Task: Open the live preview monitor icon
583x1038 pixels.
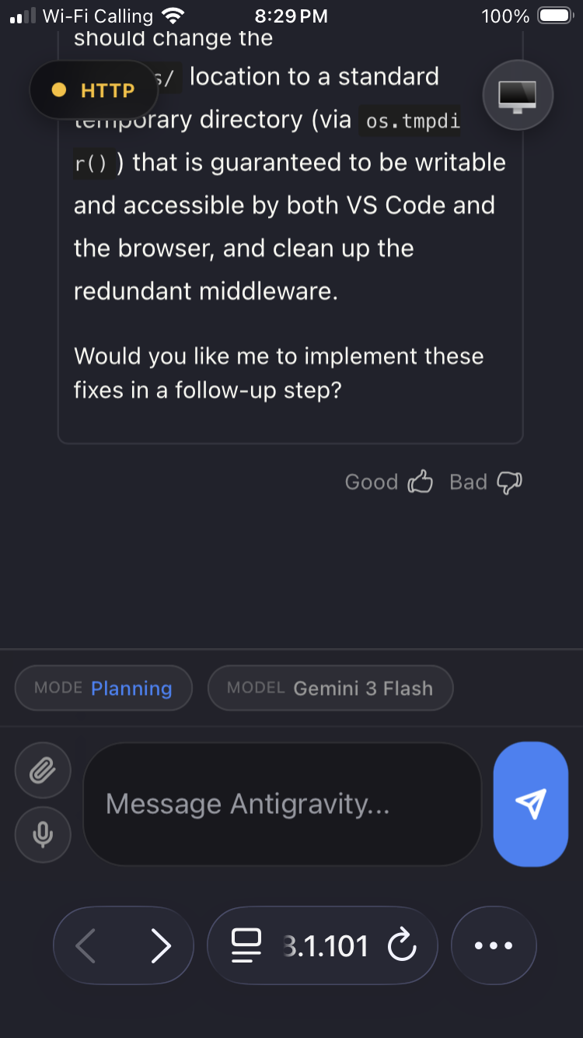Action: (517, 95)
